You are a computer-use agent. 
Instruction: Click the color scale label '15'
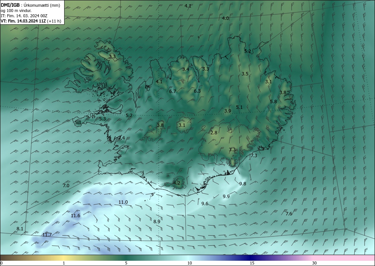[252, 263]
